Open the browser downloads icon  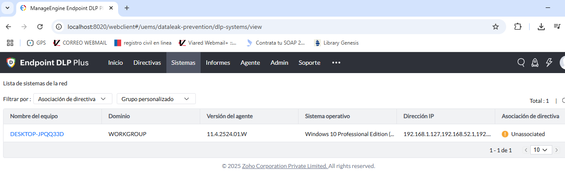tap(541, 27)
